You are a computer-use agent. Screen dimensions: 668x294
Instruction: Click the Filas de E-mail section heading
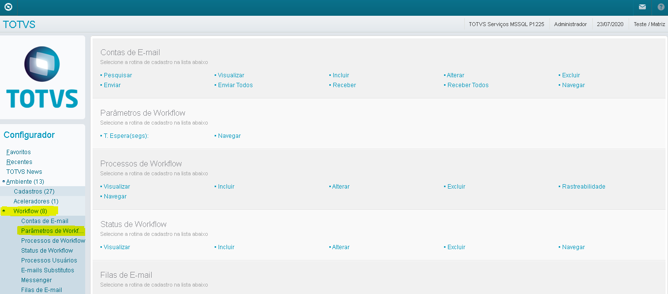126,275
